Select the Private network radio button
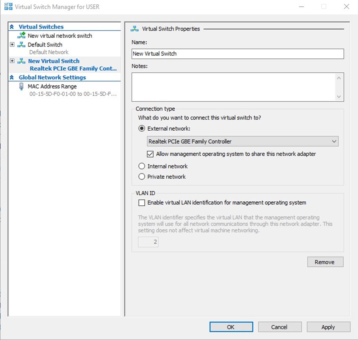 [x=142, y=177]
